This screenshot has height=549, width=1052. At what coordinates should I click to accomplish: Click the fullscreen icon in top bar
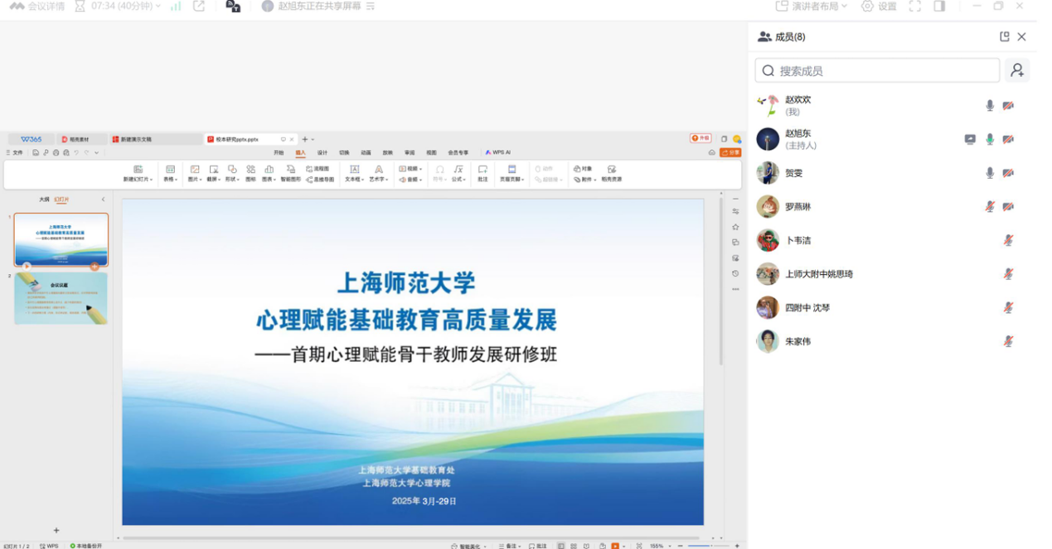914,6
